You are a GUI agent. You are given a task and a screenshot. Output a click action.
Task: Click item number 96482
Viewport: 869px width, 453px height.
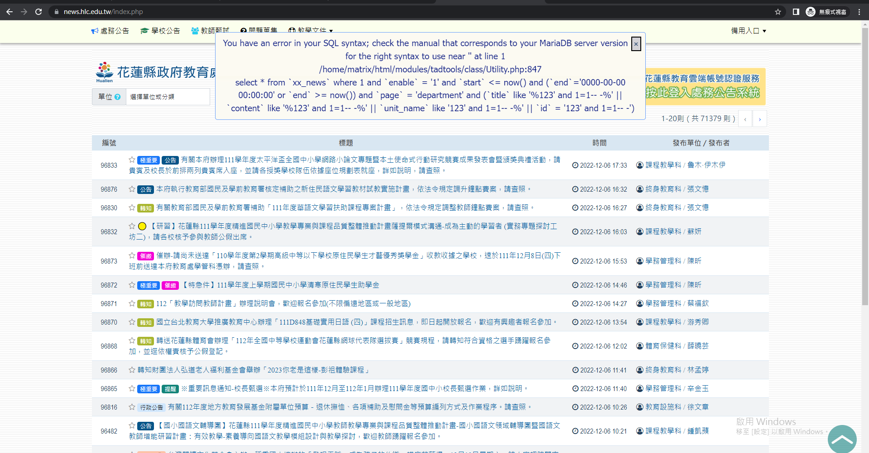coord(109,431)
